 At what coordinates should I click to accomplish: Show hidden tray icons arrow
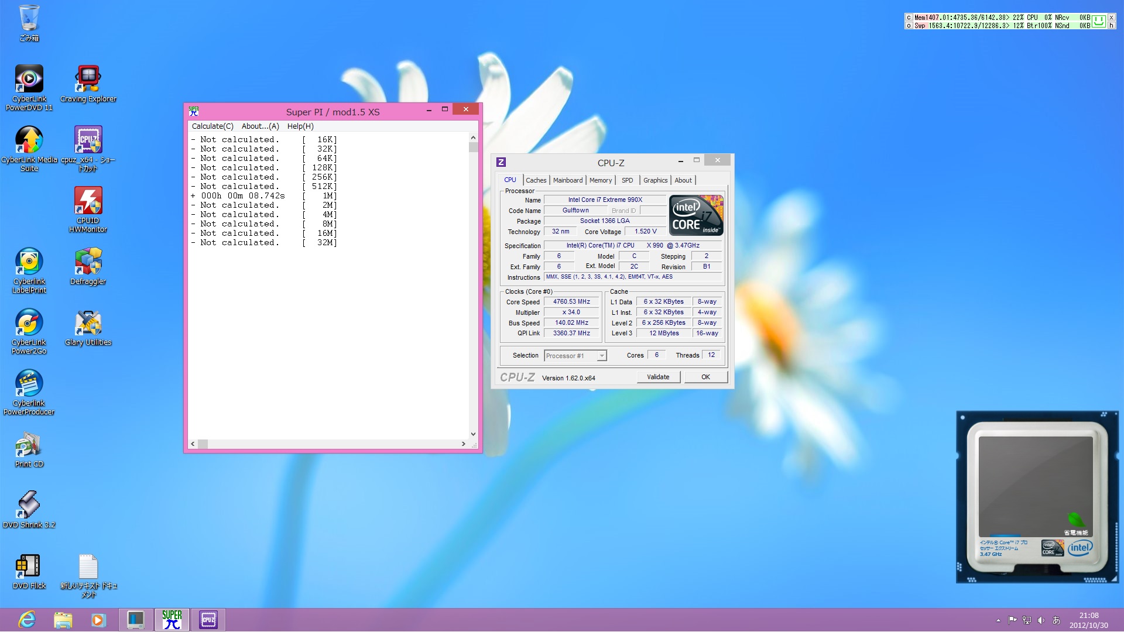998,620
